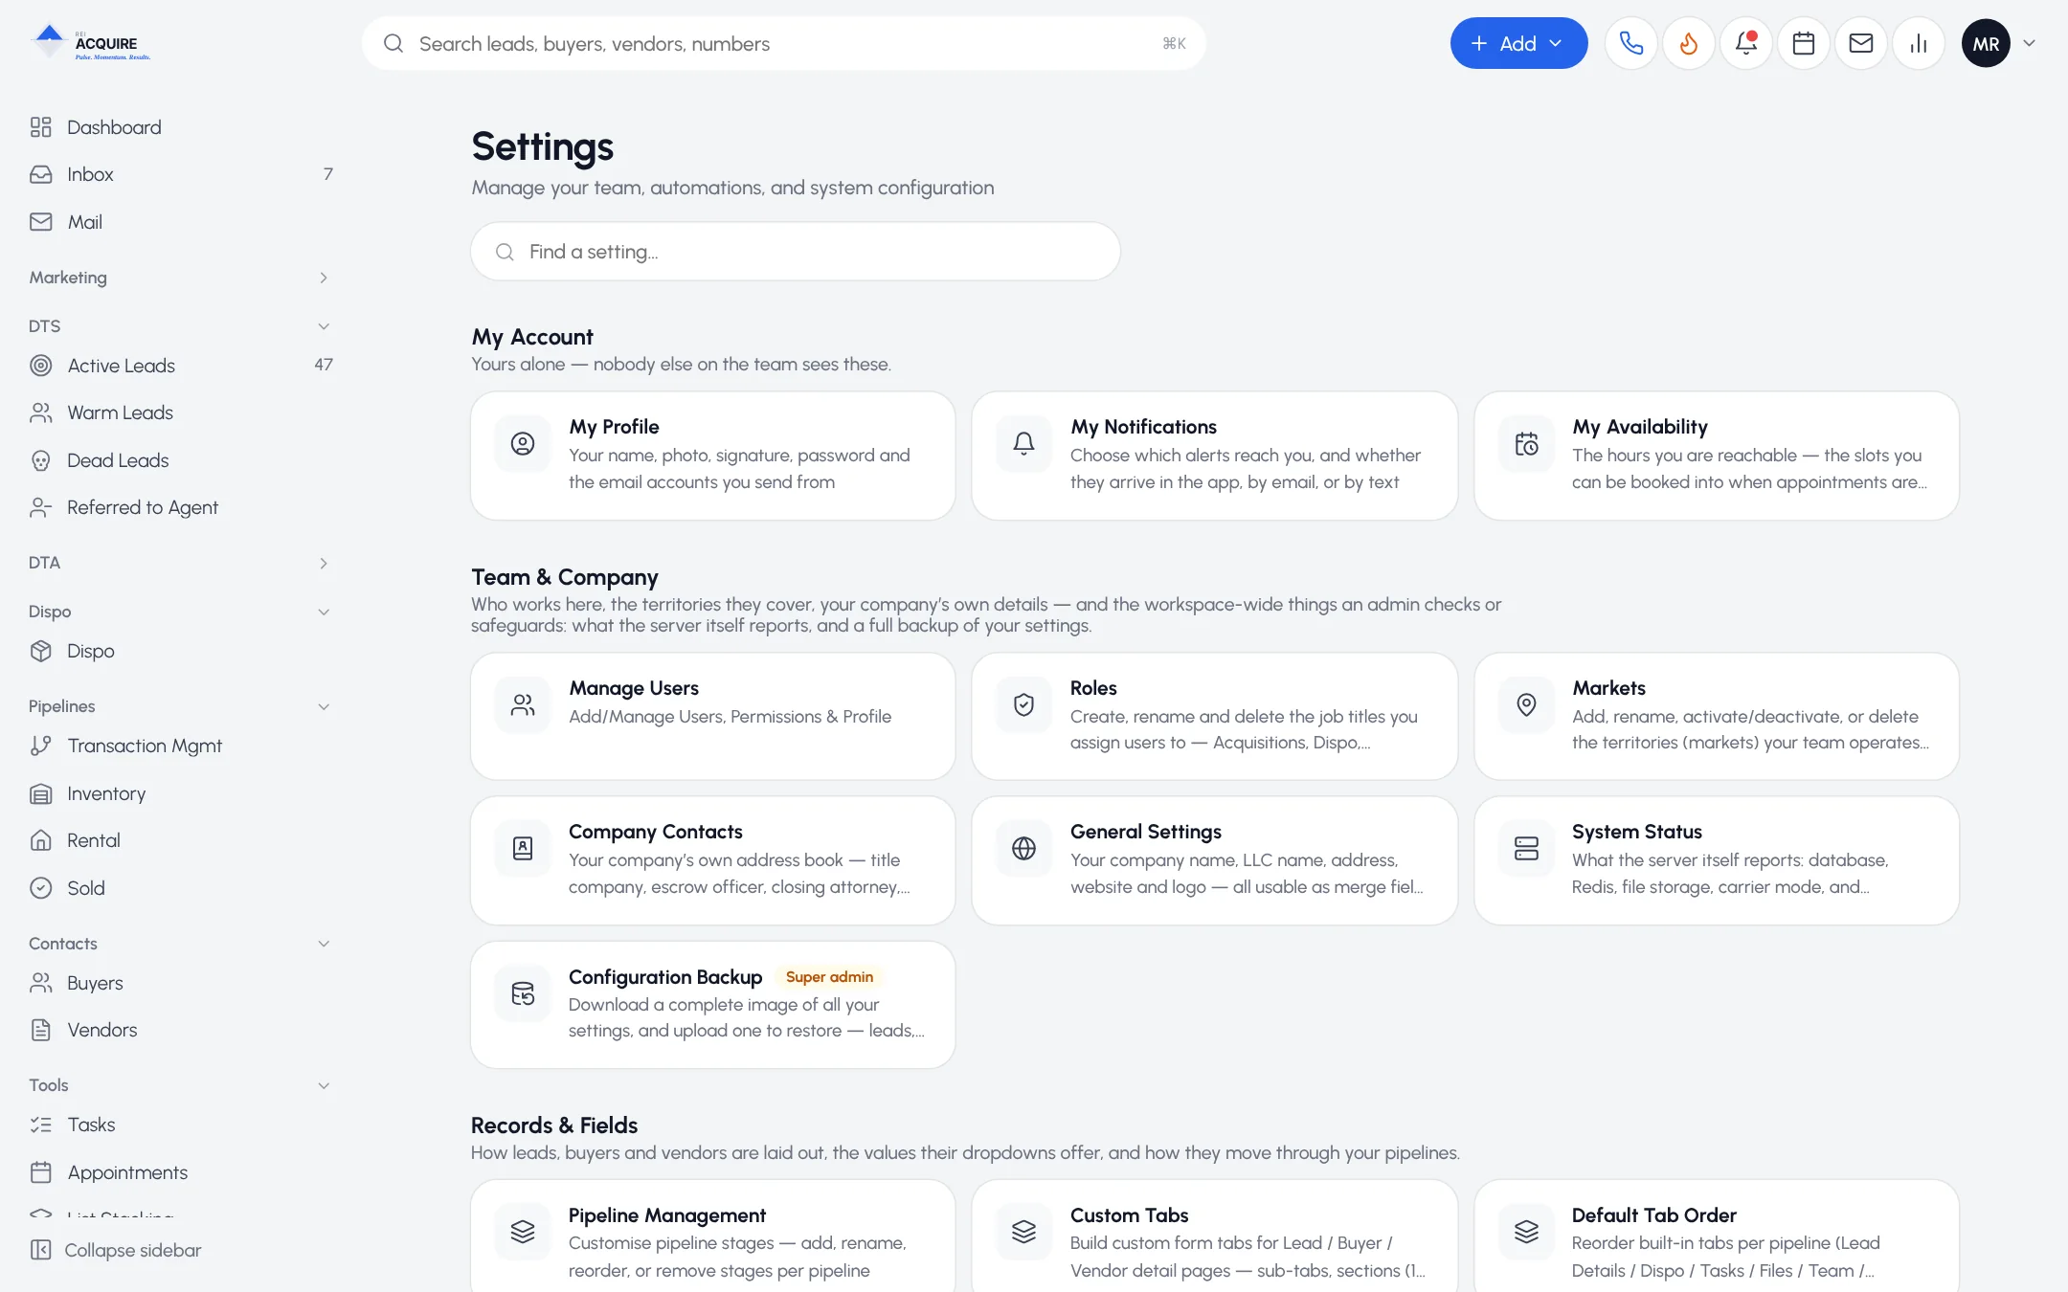
Task: Open the phone dialer icon
Action: (x=1630, y=43)
